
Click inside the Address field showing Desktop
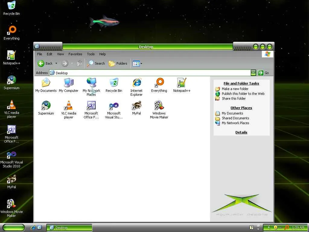tap(150, 73)
